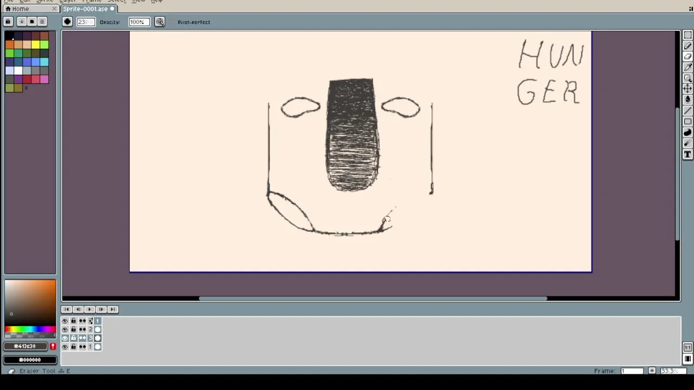Screen dimensions: 694x390
Task: Select the cel of layer 3
Action: pyautogui.click(x=98, y=338)
